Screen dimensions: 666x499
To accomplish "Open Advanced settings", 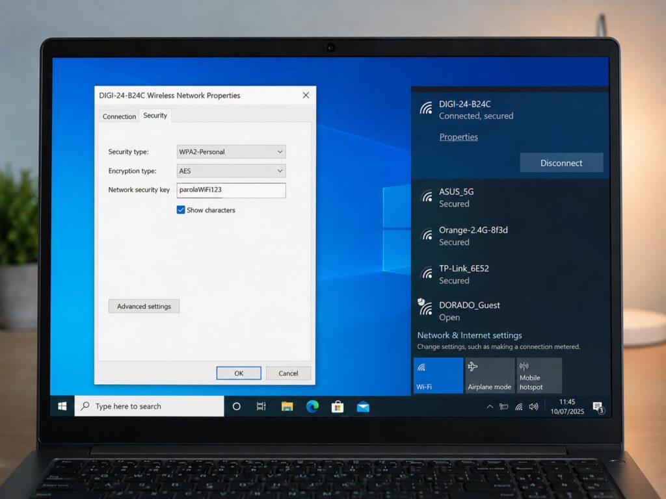I will point(144,306).
